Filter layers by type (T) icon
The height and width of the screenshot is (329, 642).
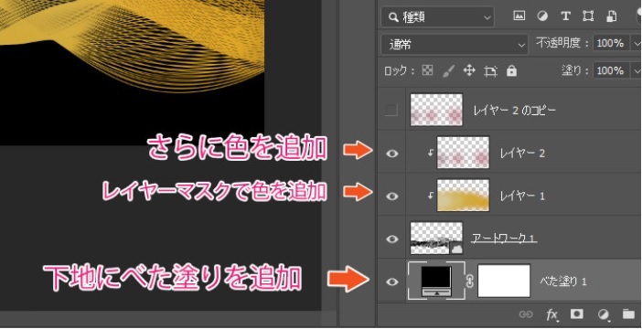[565, 16]
